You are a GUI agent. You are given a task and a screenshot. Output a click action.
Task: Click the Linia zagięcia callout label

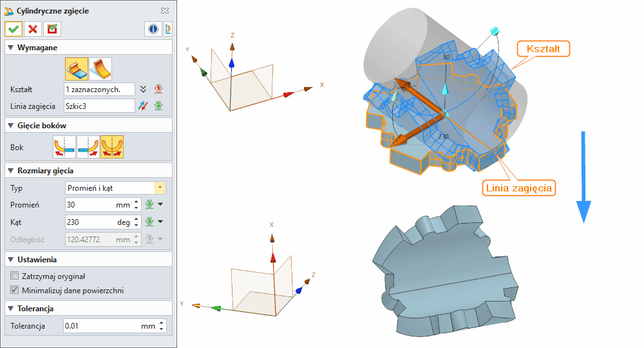(518, 188)
